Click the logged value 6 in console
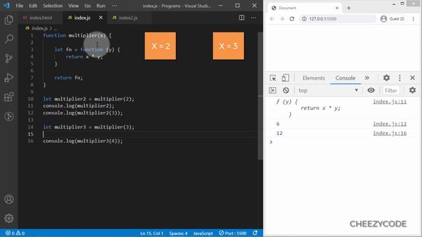Image resolution: width=422 pixels, height=237 pixels. pos(278,124)
